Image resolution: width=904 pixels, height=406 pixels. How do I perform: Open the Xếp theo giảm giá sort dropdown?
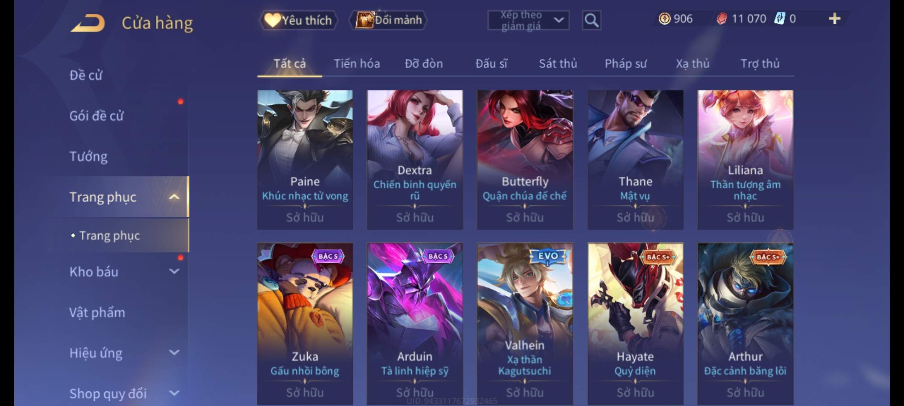tap(528, 20)
